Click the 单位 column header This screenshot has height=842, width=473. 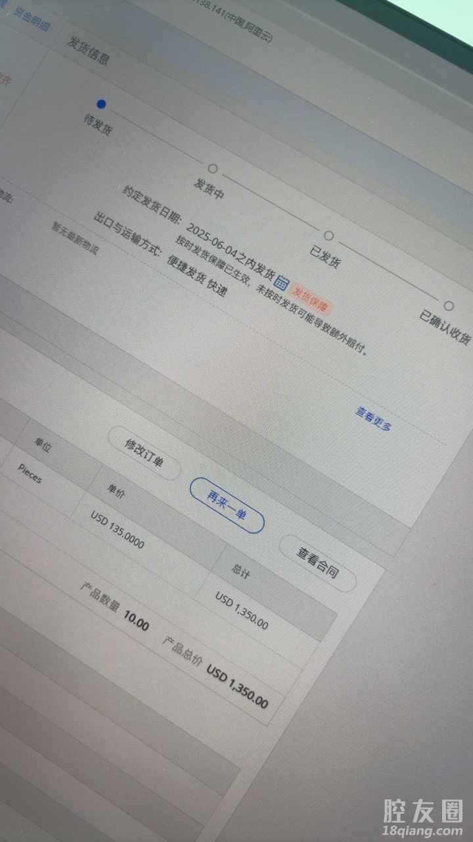[x=42, y=447]
